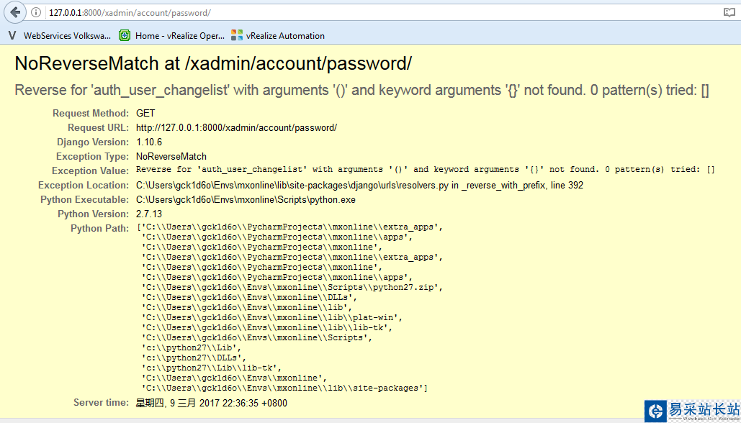This screenshot has width=741, height=423.
Task: Click the Exception Location resolvers.py path
Action: [x=359, y=185]
